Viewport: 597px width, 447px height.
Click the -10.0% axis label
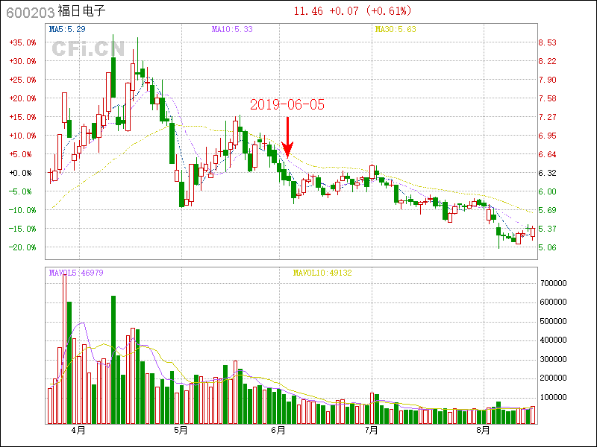click(23, 210)
